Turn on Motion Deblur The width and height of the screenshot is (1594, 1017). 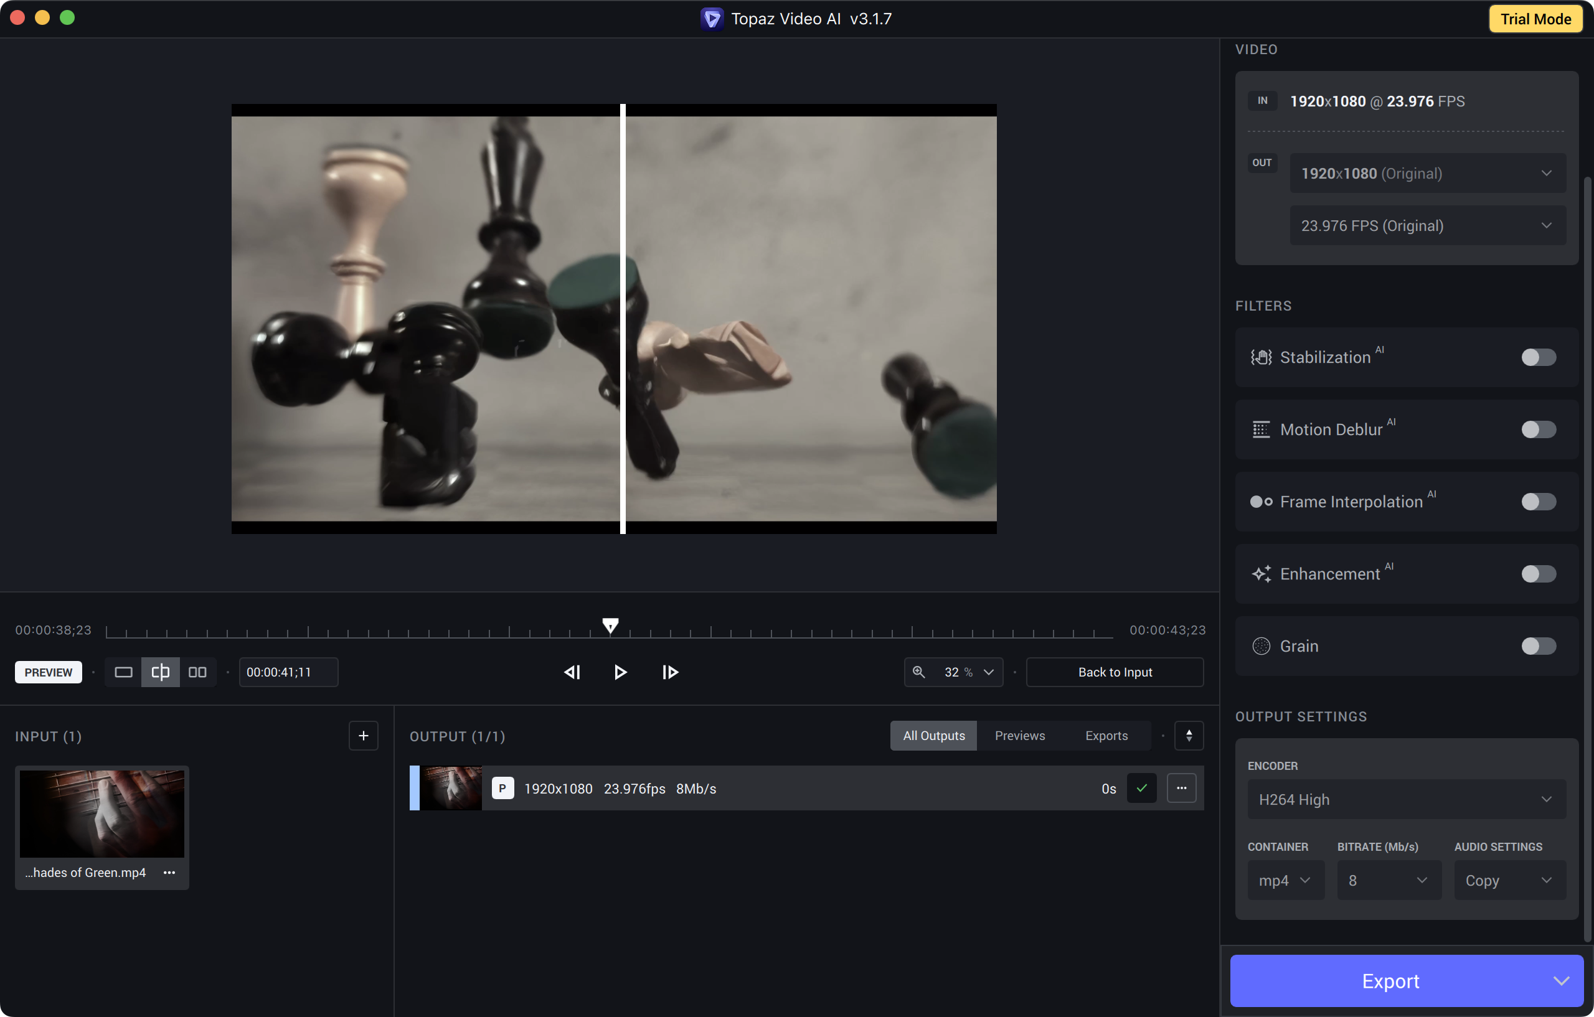(x=1538, y=429)
